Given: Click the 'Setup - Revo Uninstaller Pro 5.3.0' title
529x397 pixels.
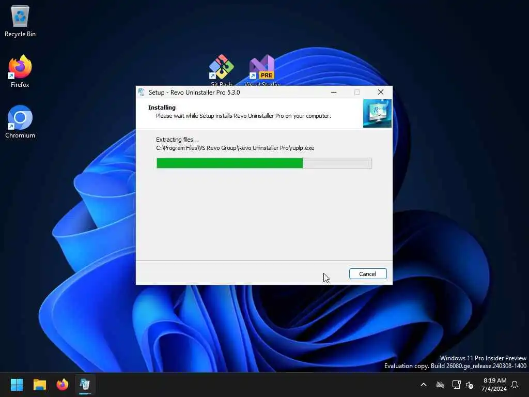Looking at the screenshot, I should [x=194, y=92].
